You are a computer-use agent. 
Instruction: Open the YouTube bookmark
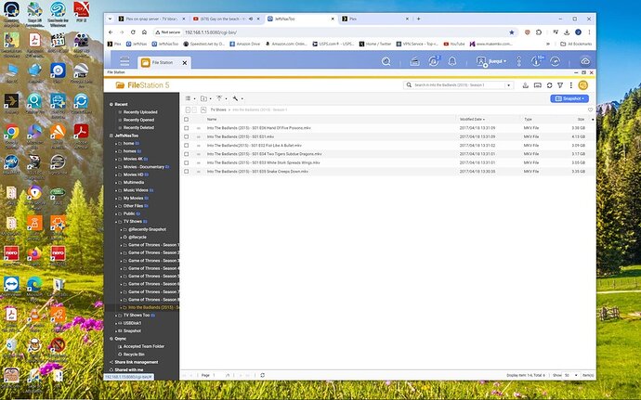pos(453,44)
